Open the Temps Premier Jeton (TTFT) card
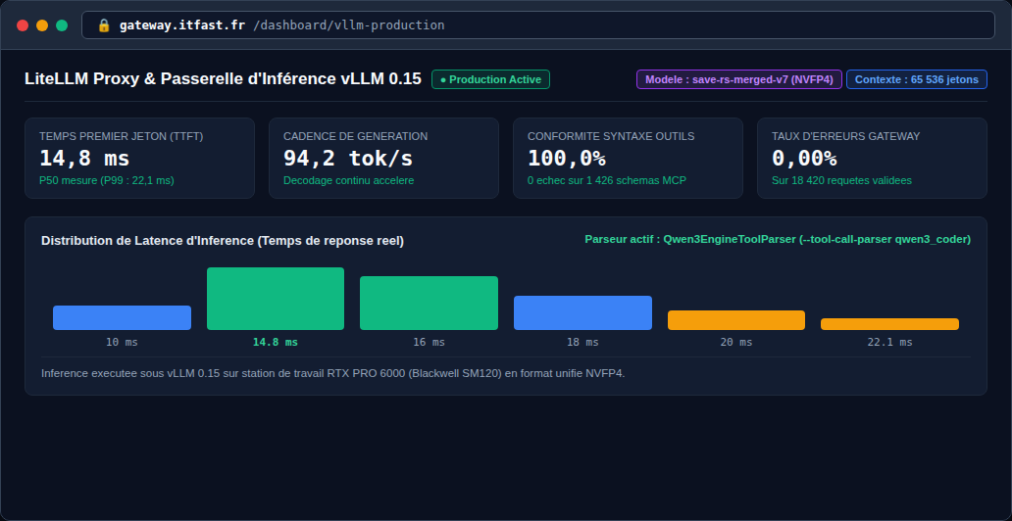 pyautogui.click(x=139, y=158)
